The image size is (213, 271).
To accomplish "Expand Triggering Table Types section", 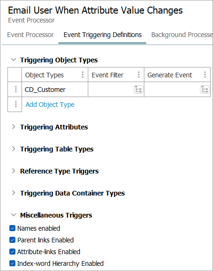I will 14,149.
